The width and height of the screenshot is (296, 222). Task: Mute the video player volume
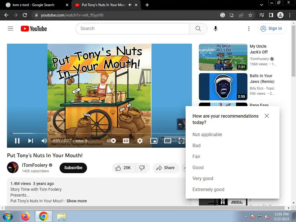tap(44, 141)
